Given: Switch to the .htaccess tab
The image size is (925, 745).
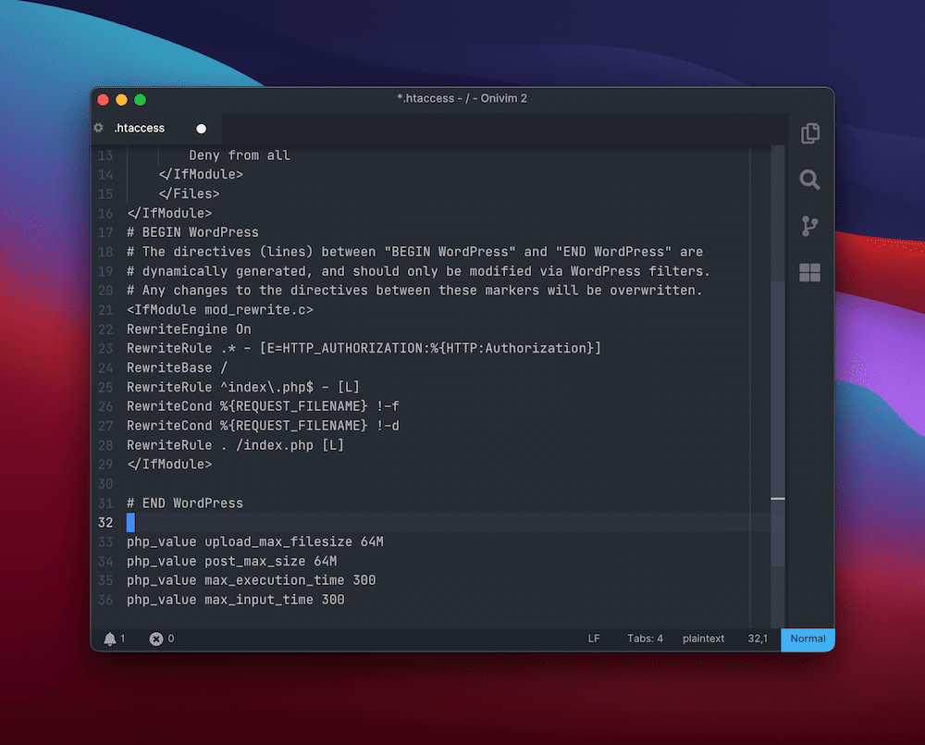Looking at the screenshot, I should 139,128.
